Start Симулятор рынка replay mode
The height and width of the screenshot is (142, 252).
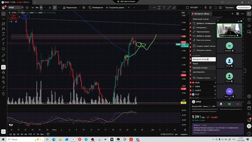pos(115,7)
